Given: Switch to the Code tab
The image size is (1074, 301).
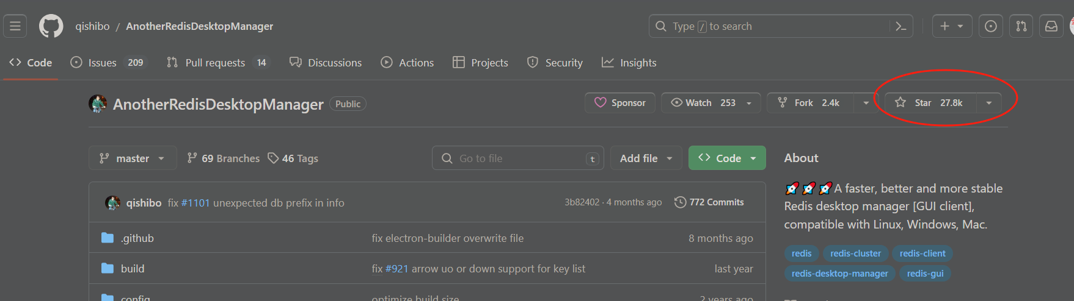Looking at the screenshot, I should [x=31, y=63].
